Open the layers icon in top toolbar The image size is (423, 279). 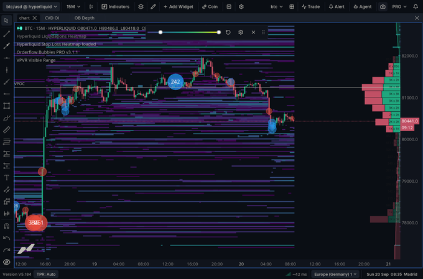click(x=141, y=7)
